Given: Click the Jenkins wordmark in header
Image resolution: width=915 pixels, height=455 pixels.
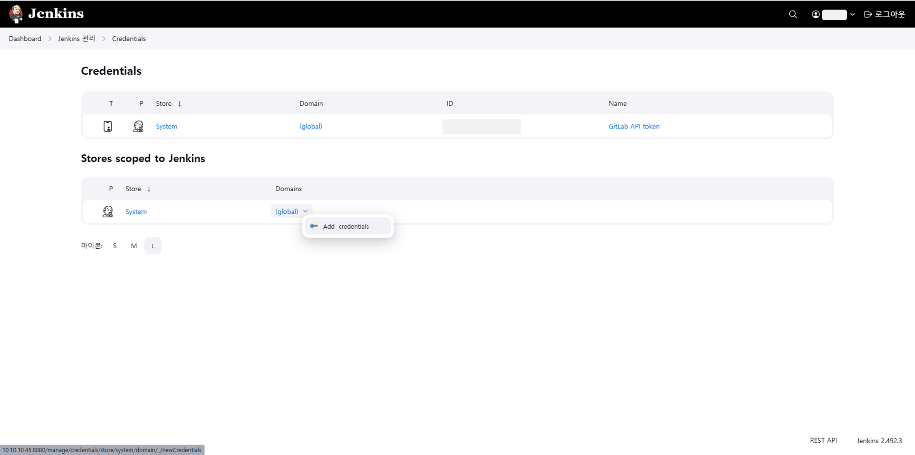Looking at the screenshot, I should 56,14.
